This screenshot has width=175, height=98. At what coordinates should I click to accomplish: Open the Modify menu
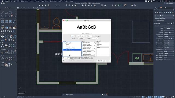60,1
